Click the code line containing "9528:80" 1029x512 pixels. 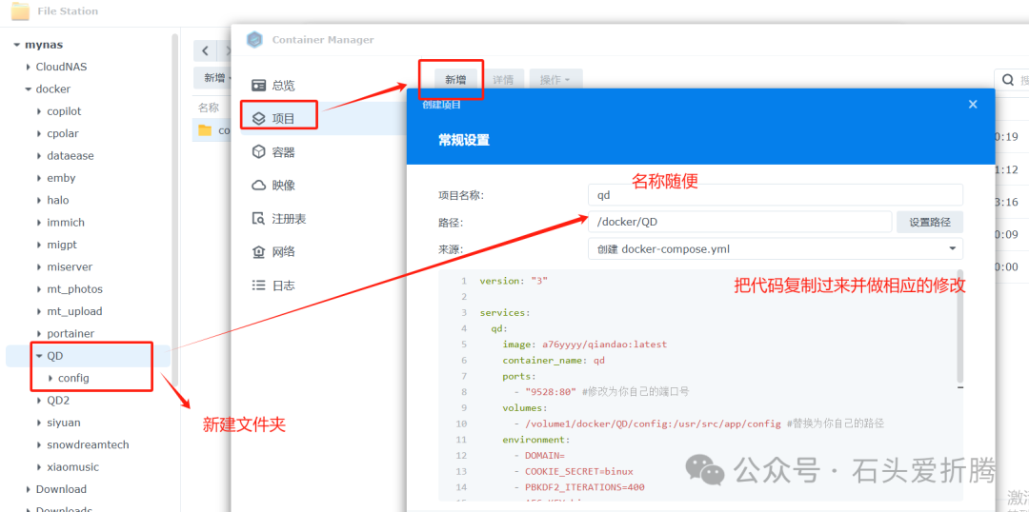pyautogui.click(x=602, y=392)
